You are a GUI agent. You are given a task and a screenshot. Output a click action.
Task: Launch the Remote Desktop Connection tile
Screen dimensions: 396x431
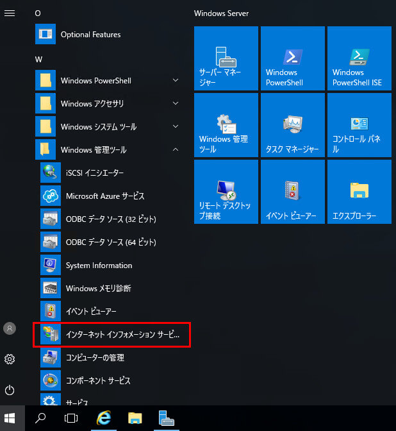click(x=226, y=192)
